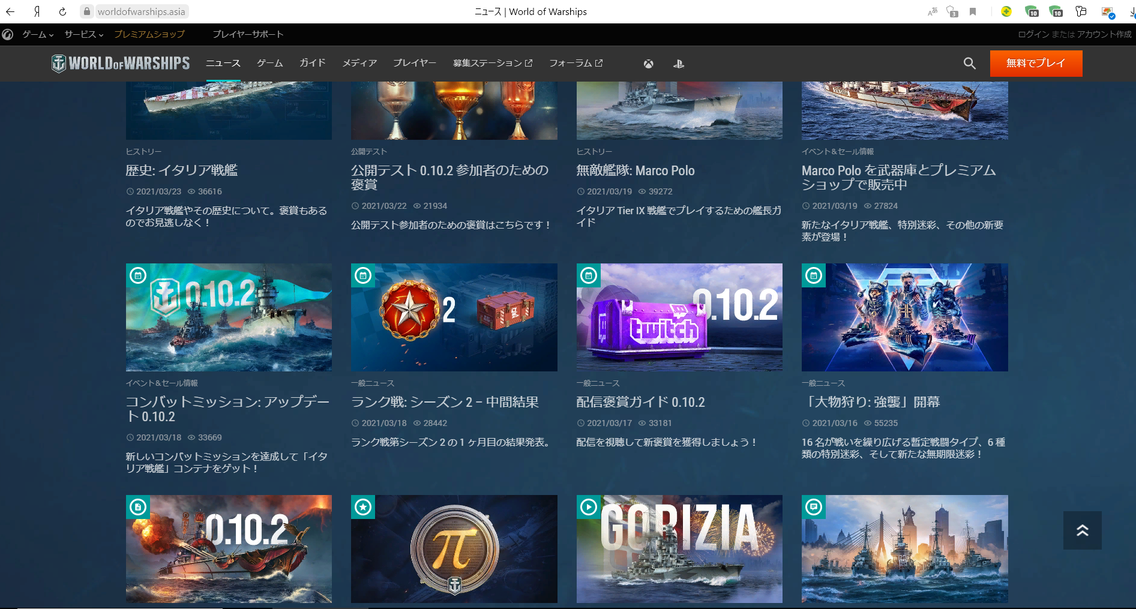The image size is (1136, 609).
Task: Click the calendar badge on the Twitch 0.10.2 card
Action: pos(589,275)
